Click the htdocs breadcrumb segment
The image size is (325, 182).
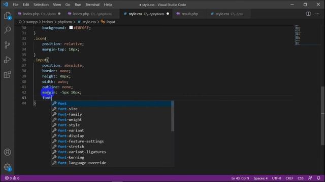(x=47, y=22)
